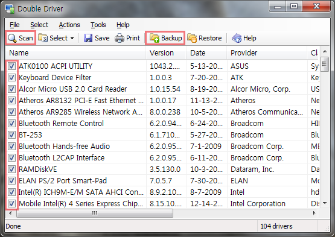This screenshot has width=335, height=237.
Task: Select the BT-253 row name
Action: point(30,135)
